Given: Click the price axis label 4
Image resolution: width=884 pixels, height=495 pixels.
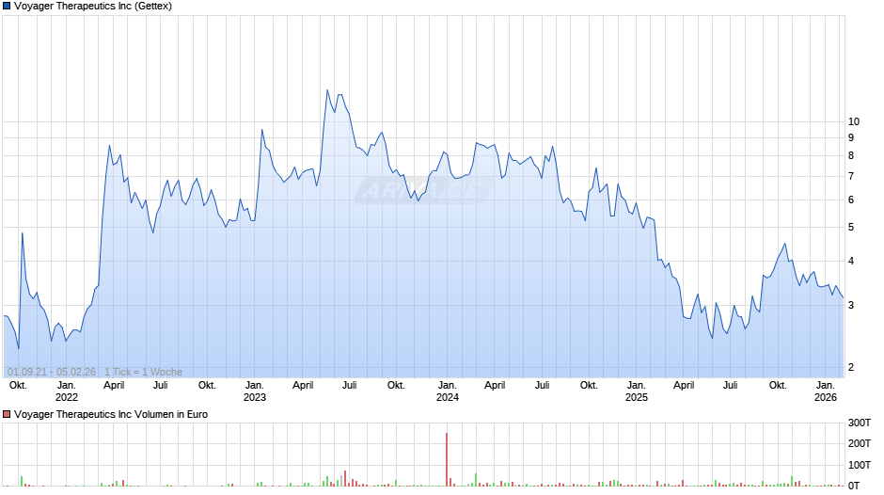Looking at the screenshot, I should (851, 262).
